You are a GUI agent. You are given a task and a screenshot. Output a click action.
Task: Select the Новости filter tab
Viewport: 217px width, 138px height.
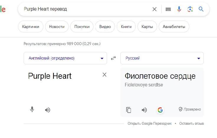57,27
